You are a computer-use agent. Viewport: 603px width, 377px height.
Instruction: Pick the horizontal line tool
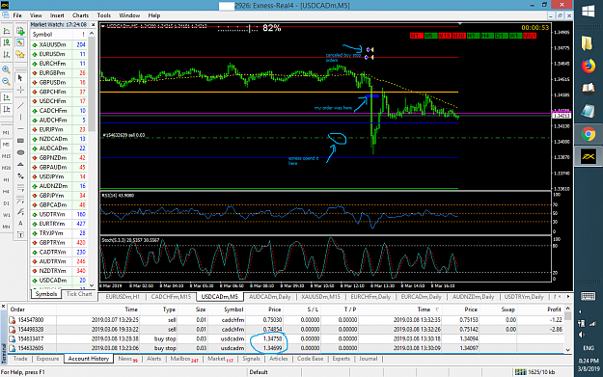click(x=20, y=129)
